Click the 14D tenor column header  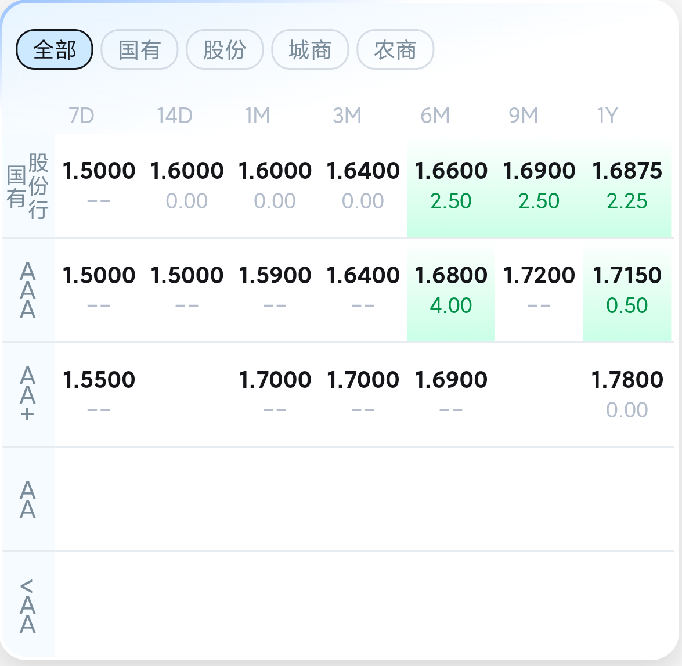[174, 116]
